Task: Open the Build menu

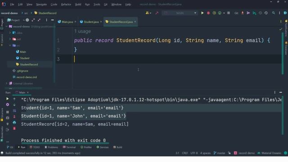Action: [x=78, y=4]
